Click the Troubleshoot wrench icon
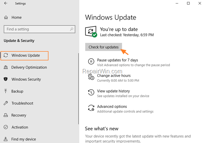This screenshot has height=143, width=205. coord(6,103)
